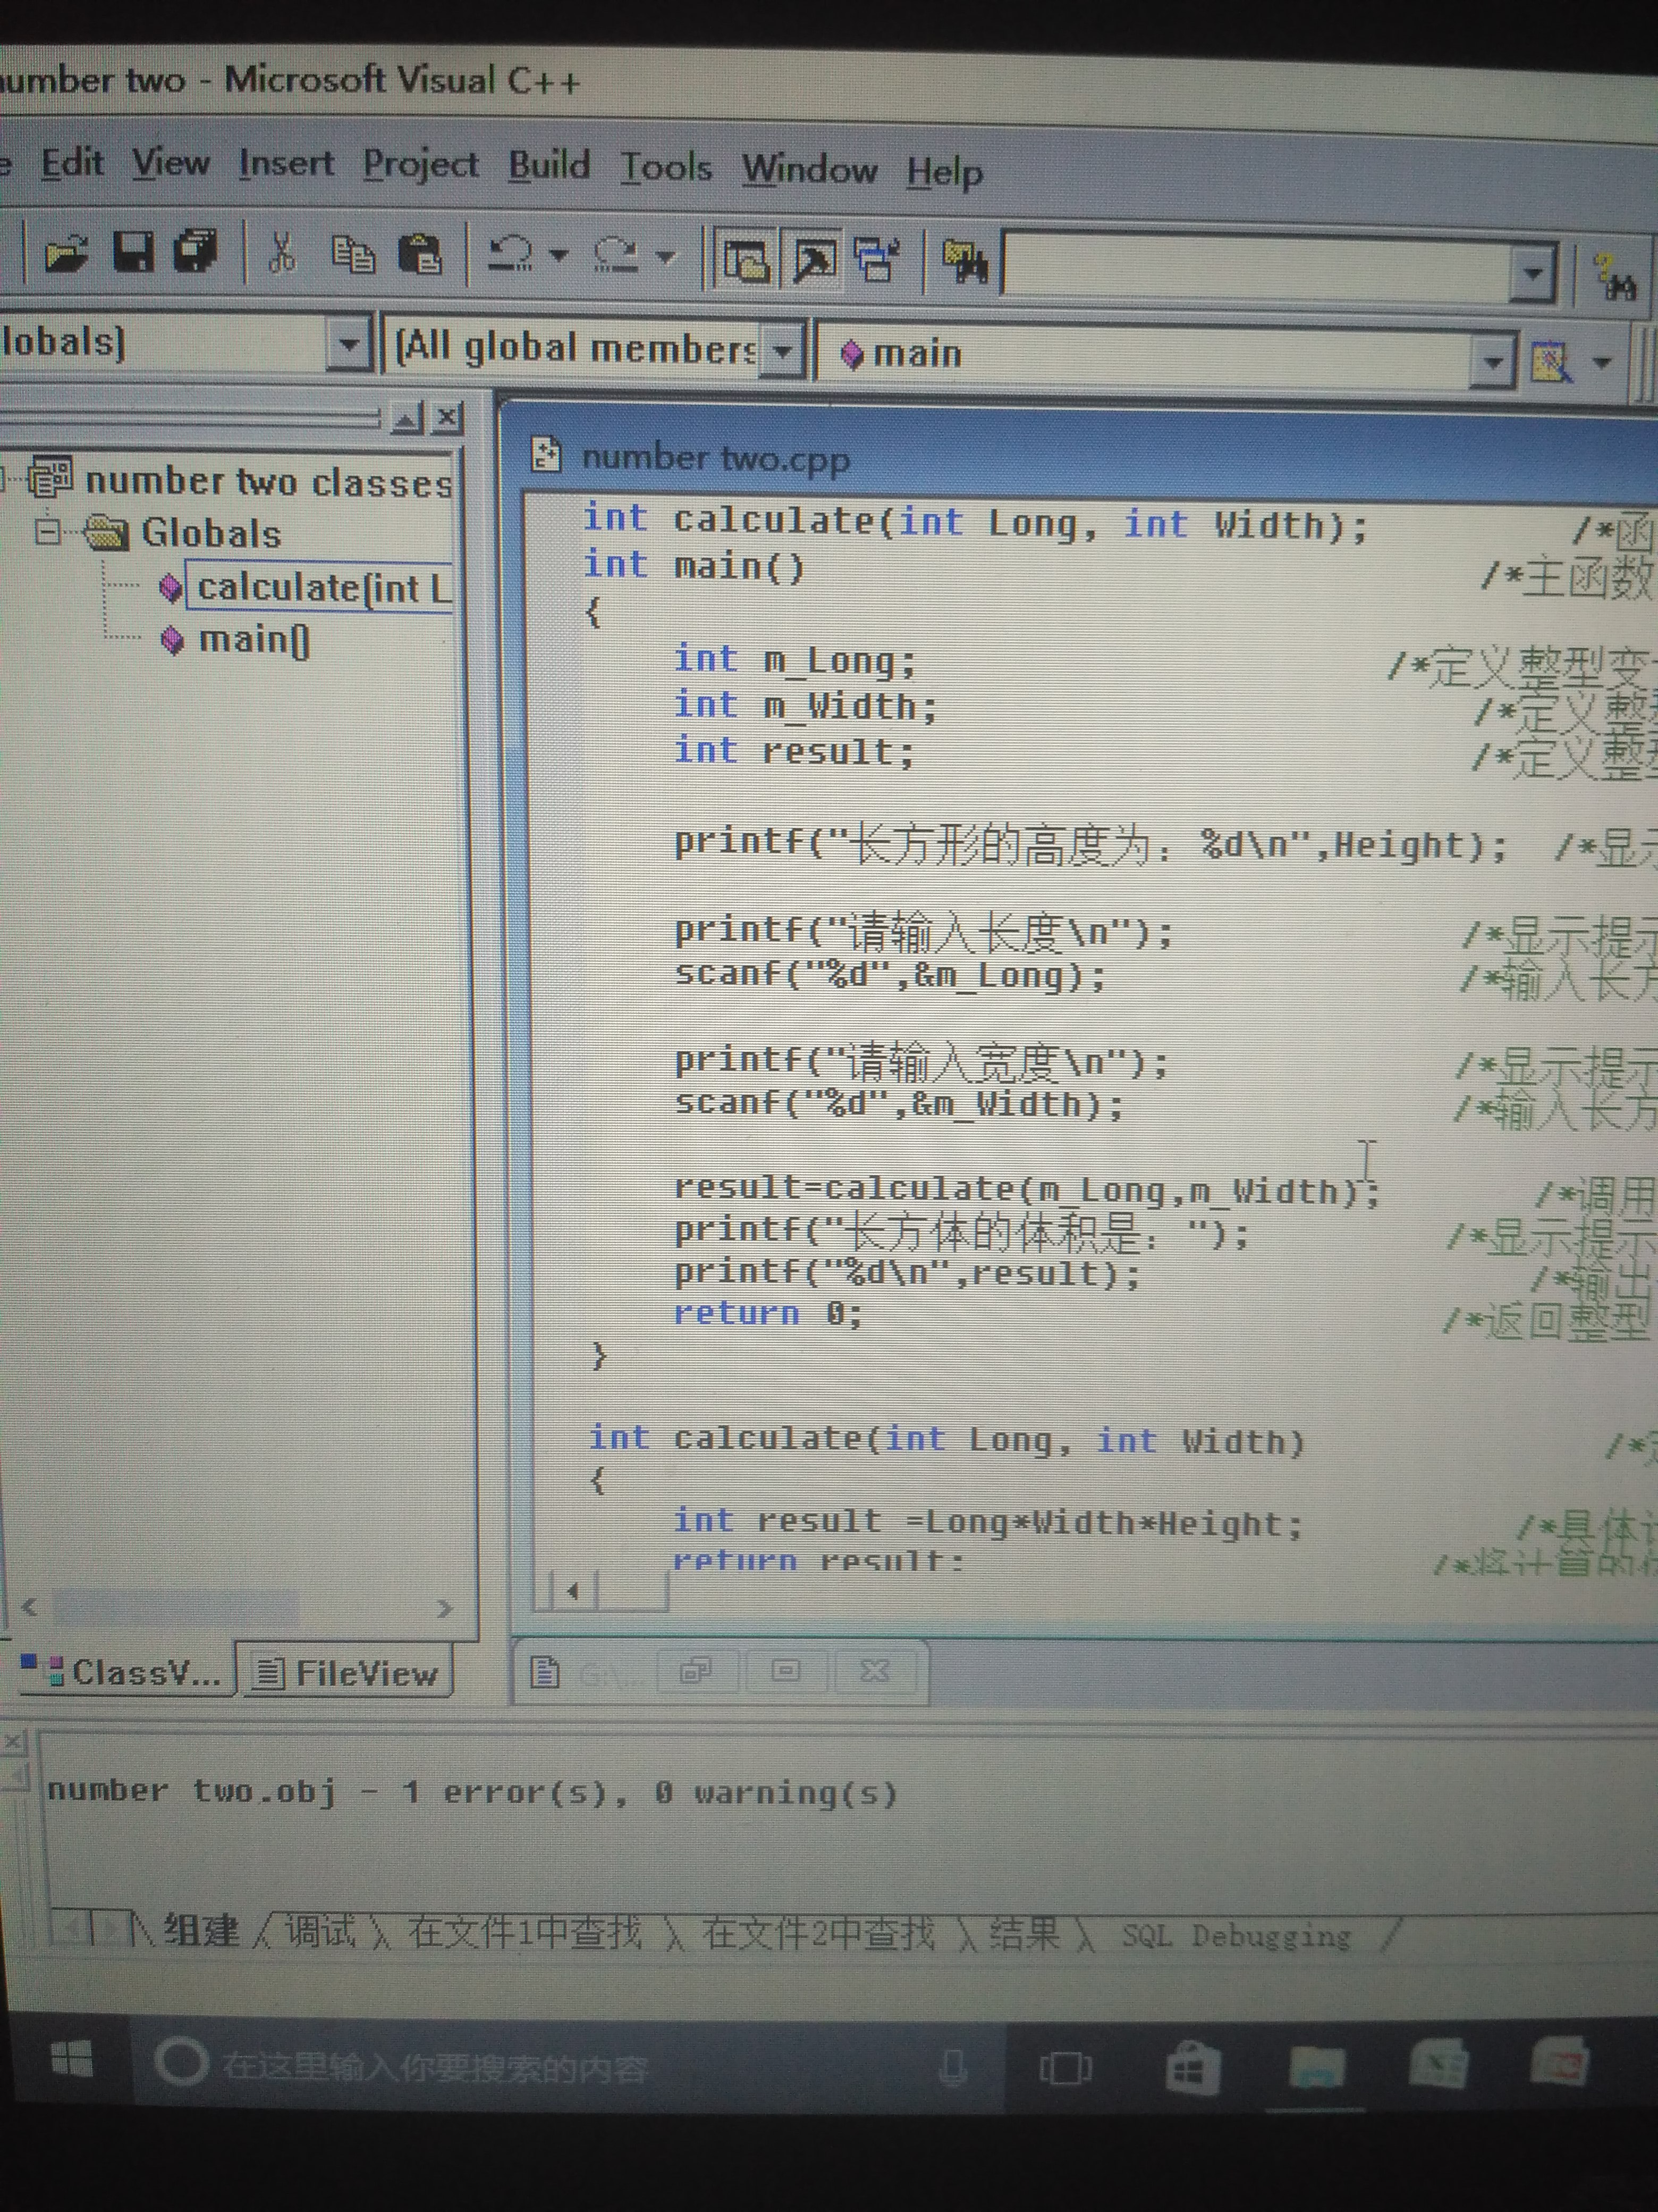Click the taskbar microphone icon
The image size is (1658, 2212).
pyautogui.click(x=952, y=2066)
